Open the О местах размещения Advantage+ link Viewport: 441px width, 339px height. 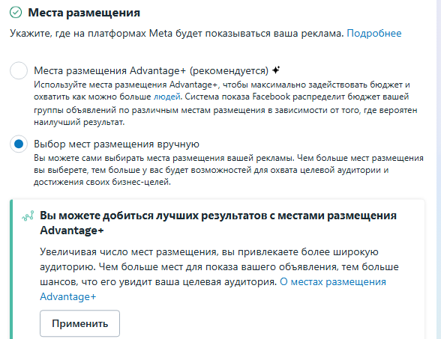[x=213, y=289]
